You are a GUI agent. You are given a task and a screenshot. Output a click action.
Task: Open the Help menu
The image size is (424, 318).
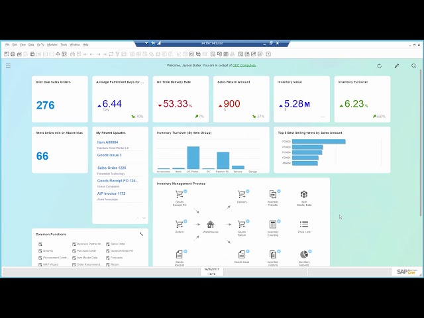coord(85,44)
